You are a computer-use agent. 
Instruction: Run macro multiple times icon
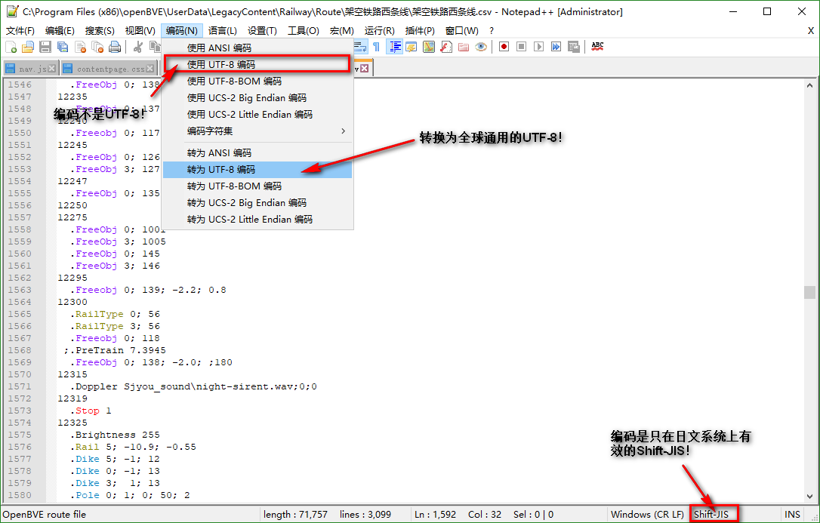tap(556, 47)
